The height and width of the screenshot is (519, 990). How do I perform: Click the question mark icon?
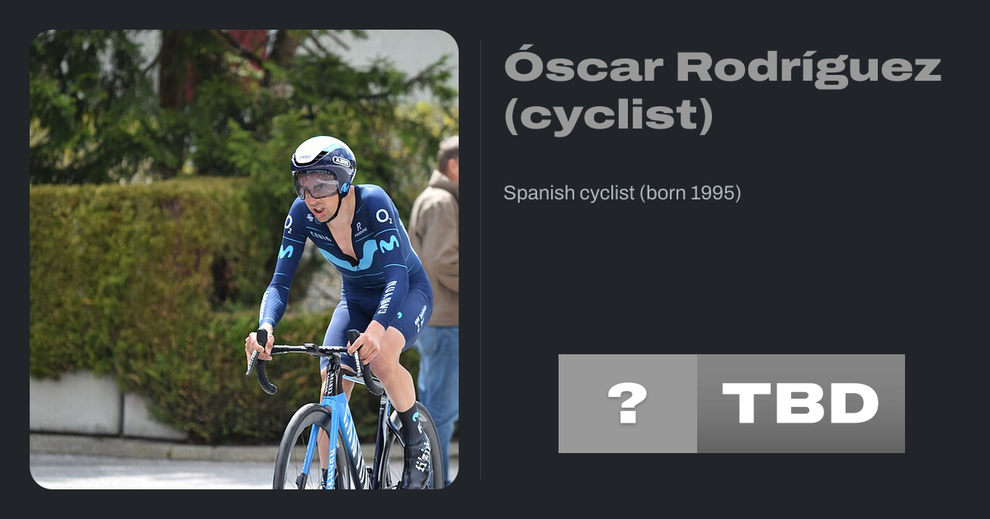[627, 404]
